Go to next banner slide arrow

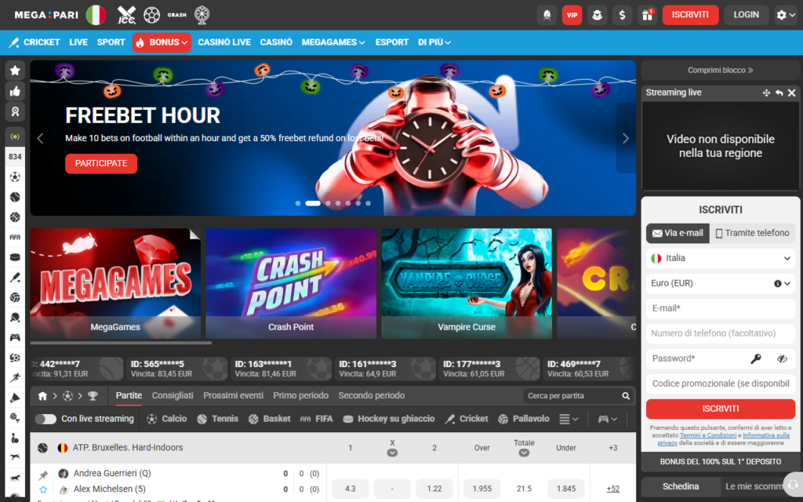pyautogui.click(x=625, y=138)
